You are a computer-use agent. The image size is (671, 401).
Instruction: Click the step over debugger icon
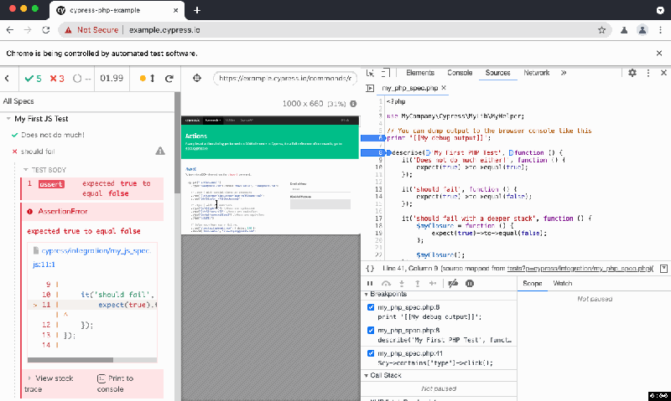[x=386, y=283]
